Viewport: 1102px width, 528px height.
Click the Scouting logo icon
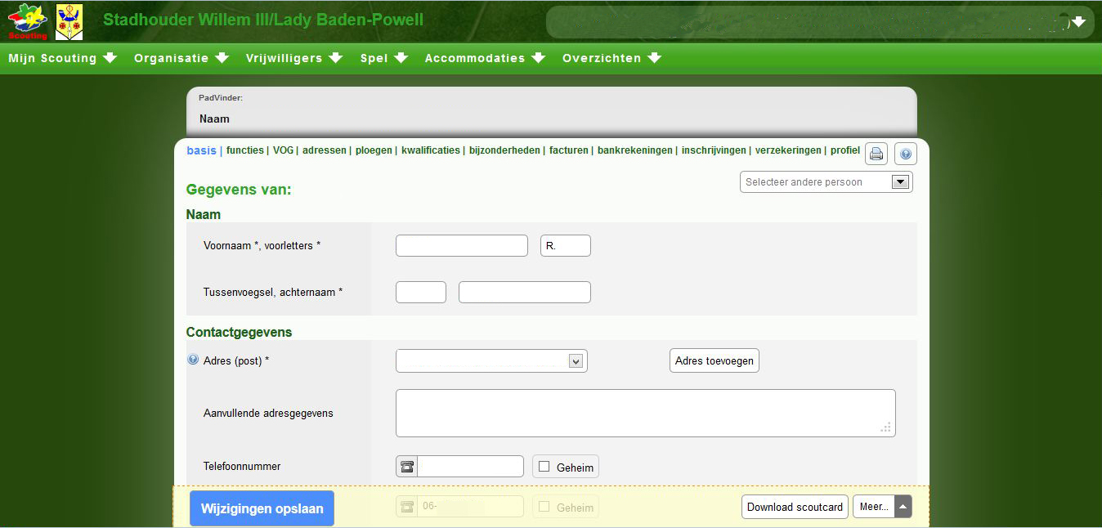pos(27,21)
